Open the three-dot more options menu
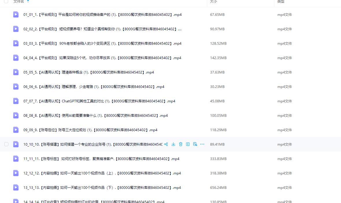The image size is (341, 203). [202, 144]
